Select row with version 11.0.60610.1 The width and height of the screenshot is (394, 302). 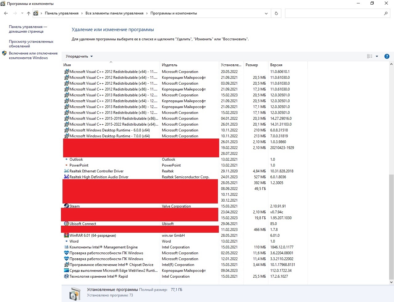click(x=185, y=72)
